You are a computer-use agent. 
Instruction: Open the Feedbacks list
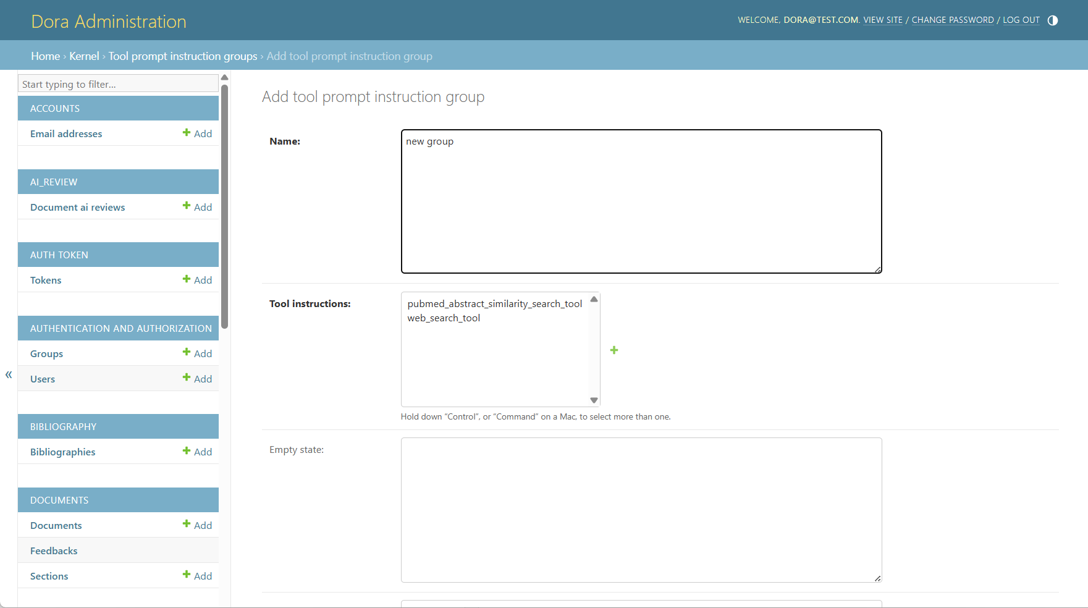(x=54, y=551)
